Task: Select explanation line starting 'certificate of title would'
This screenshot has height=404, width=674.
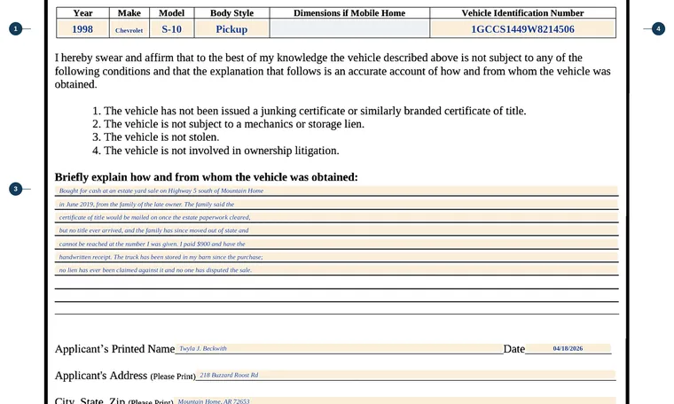Action: (x=336, y=217)
